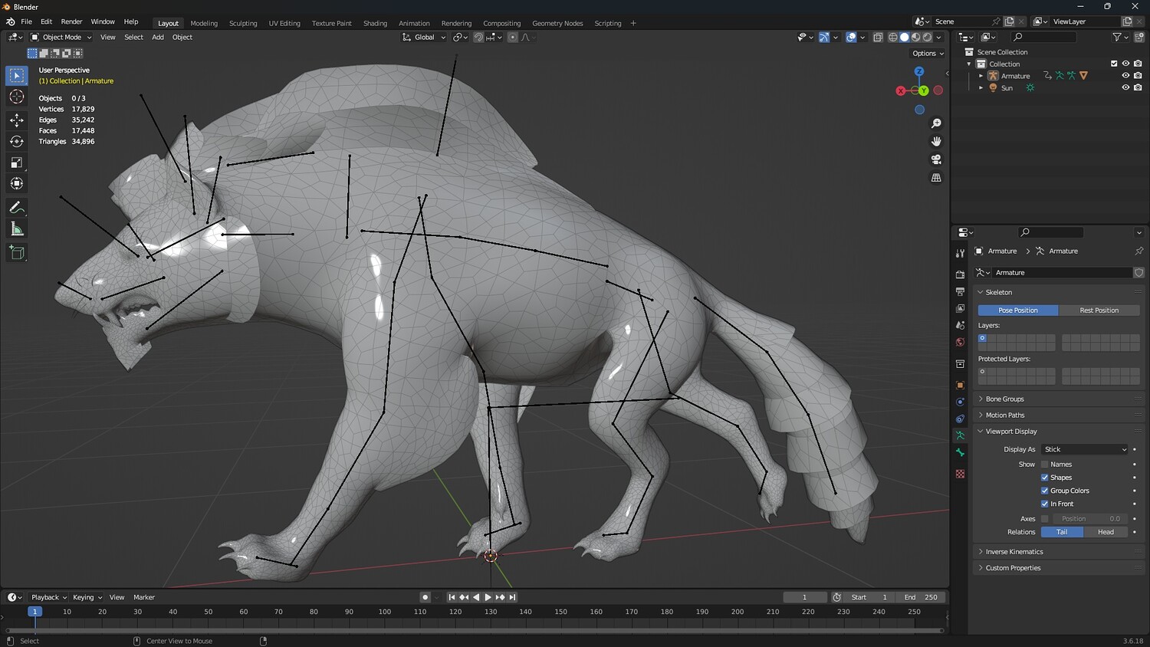
Task: Activate the Rotate tool
Action: 17,141
